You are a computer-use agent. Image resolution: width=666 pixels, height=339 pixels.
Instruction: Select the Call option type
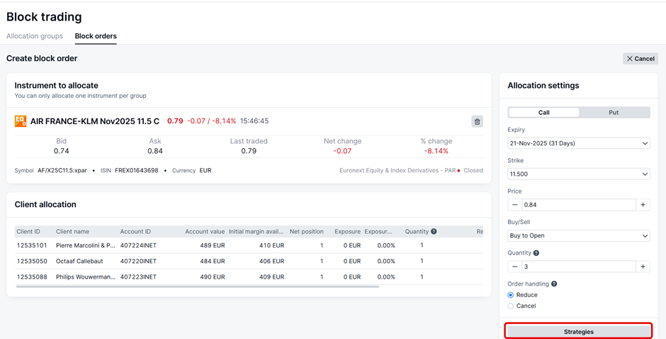(543, 113)
